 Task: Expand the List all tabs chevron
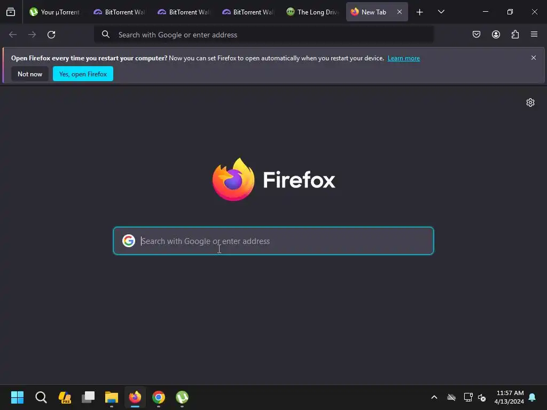pyautogui.click(x=441, y=12)
